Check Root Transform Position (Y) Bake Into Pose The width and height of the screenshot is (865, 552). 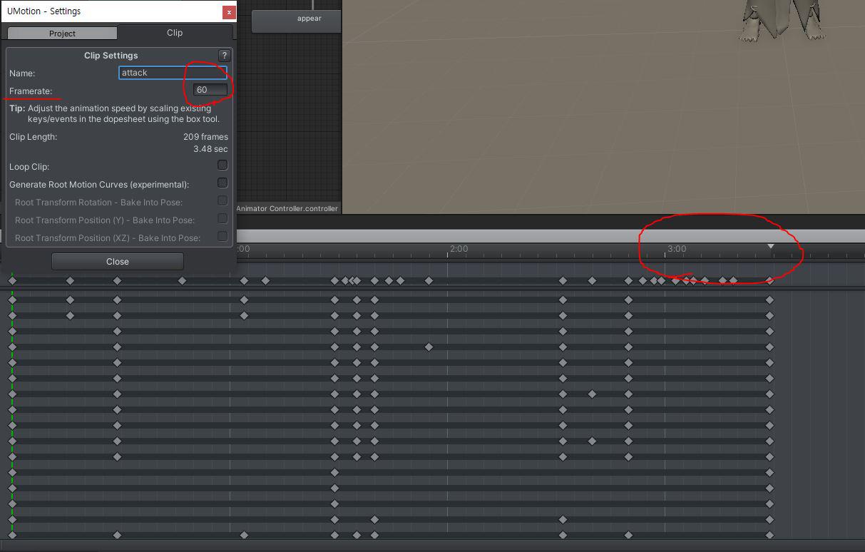(222, 218)
